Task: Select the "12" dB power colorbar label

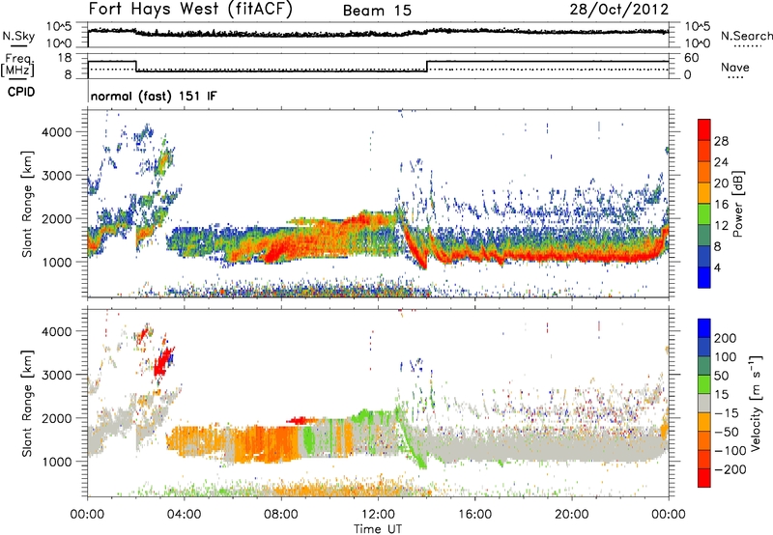Action: click(721, 226)
